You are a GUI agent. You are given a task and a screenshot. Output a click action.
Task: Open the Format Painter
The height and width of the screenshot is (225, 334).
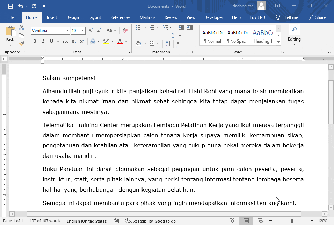(x=21, y=43)
